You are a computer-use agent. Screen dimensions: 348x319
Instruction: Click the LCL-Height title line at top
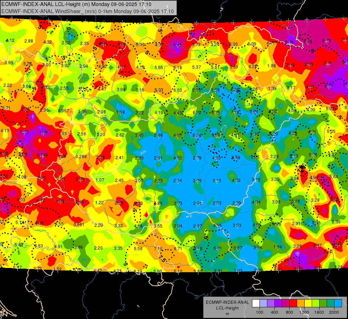76,4
